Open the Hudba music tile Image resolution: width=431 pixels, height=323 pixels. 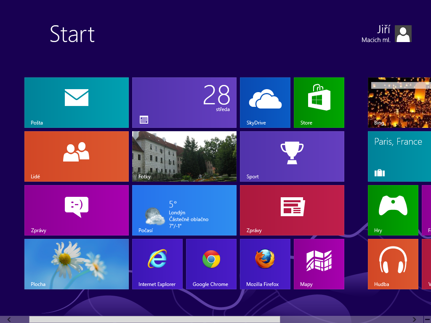tap(393, 264)
